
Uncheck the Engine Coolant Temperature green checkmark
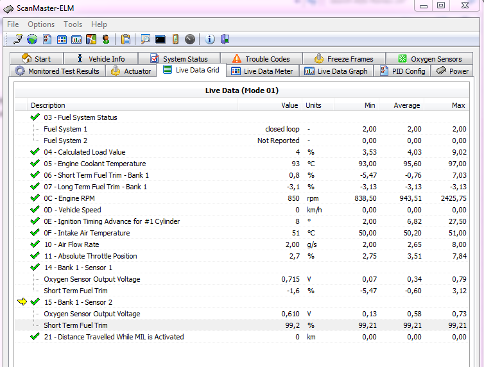click(35, 164)
